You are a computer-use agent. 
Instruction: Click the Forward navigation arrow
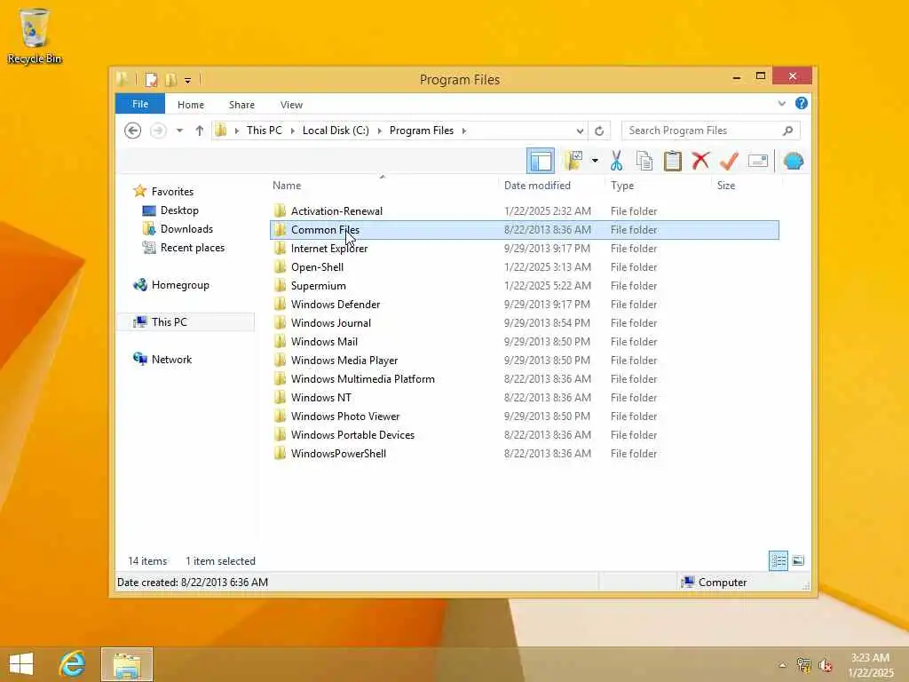tap(158, 131)
